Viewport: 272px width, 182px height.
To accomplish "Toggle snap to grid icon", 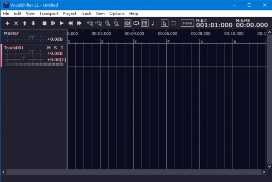I will tap(145, 23).
